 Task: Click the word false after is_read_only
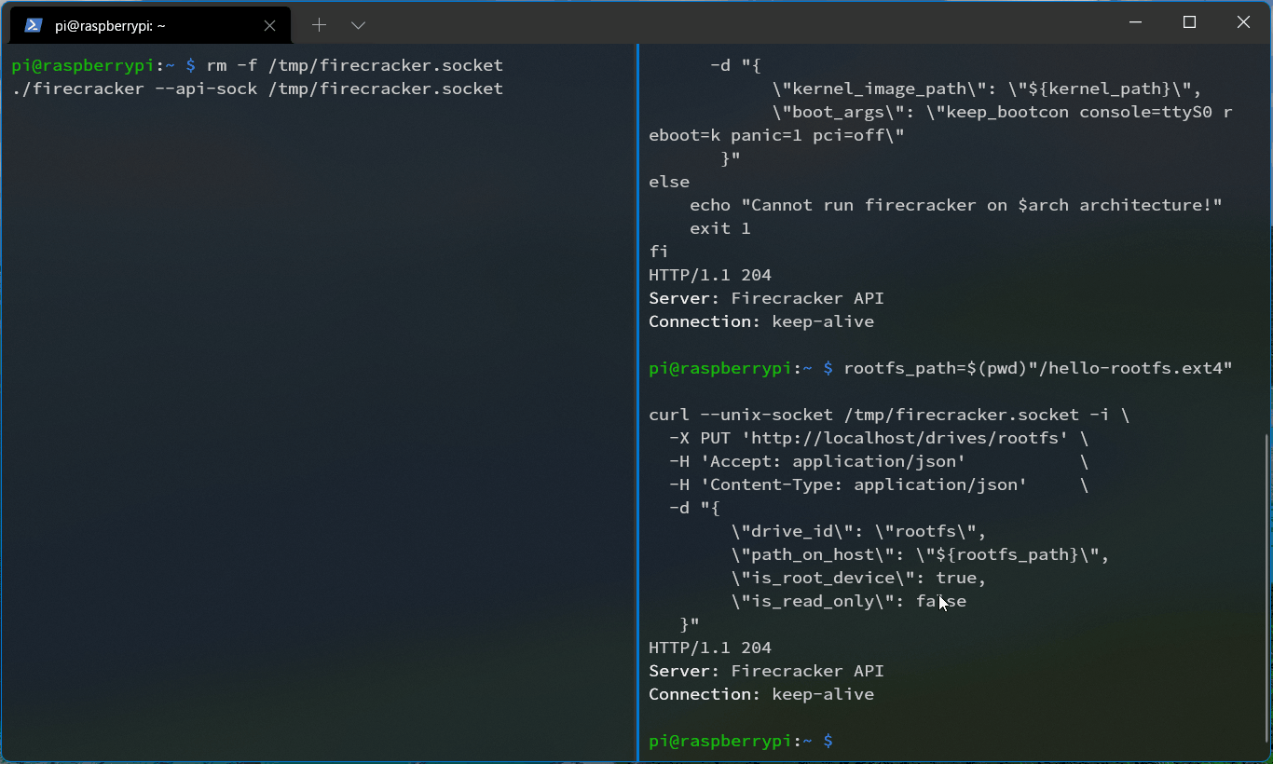(940, 602)
